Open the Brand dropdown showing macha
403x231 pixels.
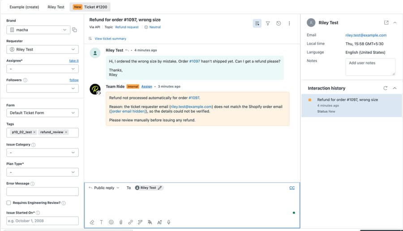pyautogui.click(x=39, y=30)
